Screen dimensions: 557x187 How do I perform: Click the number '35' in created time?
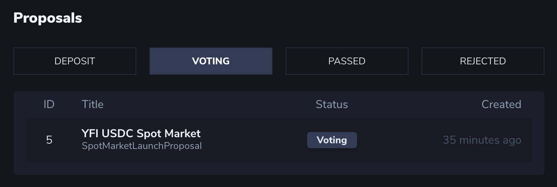[449, 140]
